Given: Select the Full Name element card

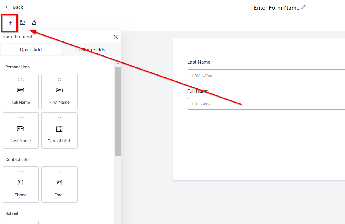Looking at the screenshot, I should pyautogui.click(x=21, y=92).
